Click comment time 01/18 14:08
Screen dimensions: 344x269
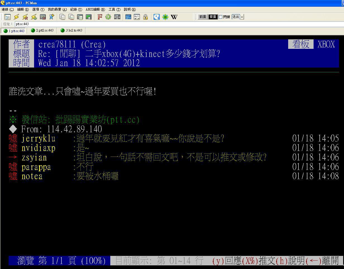316,176
